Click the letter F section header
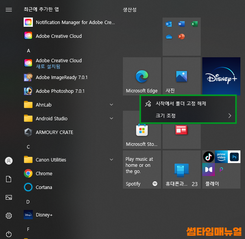The image size is (245, 239). coord(28,229)
